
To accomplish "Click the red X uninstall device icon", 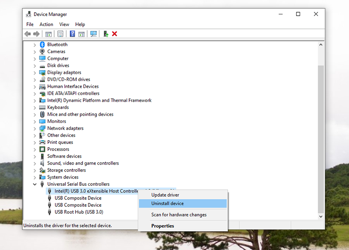I will (114, 34).
